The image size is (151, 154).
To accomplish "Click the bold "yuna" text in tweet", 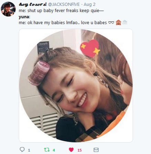I will (24, 17).
